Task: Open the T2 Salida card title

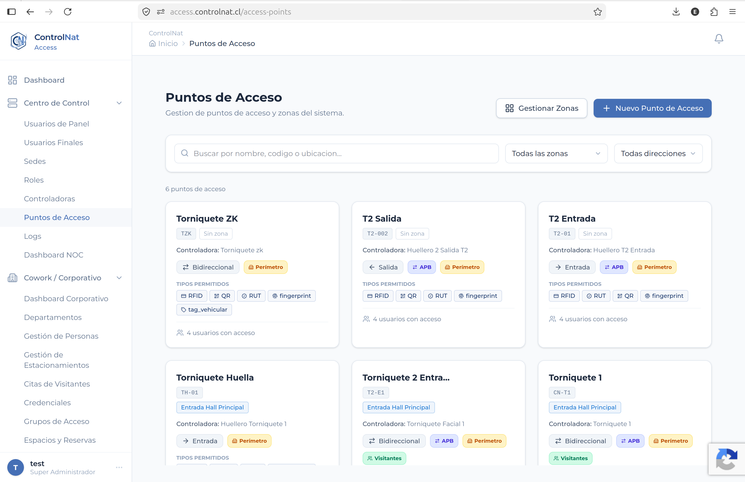Action: pyautogui.click(x=382, y=218)
